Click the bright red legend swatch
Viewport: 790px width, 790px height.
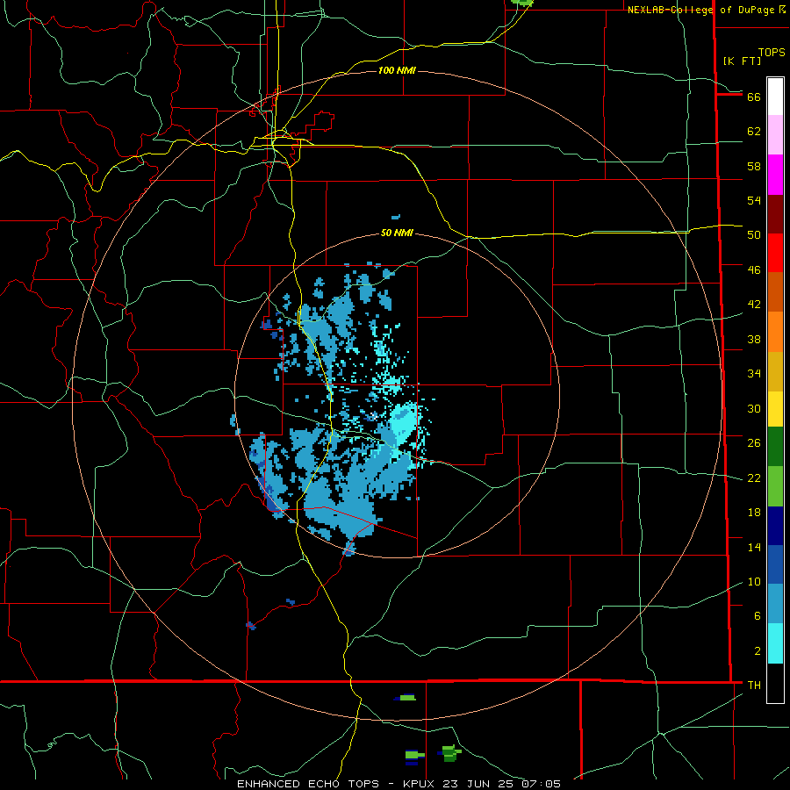(775, 253)
